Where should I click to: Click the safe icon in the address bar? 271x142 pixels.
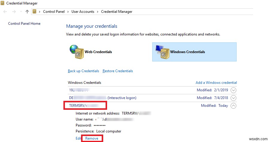pos(34,12)
